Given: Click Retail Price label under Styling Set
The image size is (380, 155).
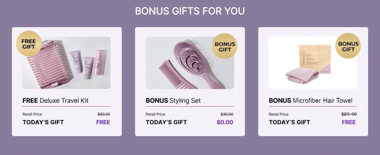Looking at the screenshot, I should 155,114.
